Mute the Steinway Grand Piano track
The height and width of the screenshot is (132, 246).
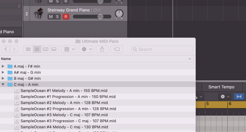[51, 16]
